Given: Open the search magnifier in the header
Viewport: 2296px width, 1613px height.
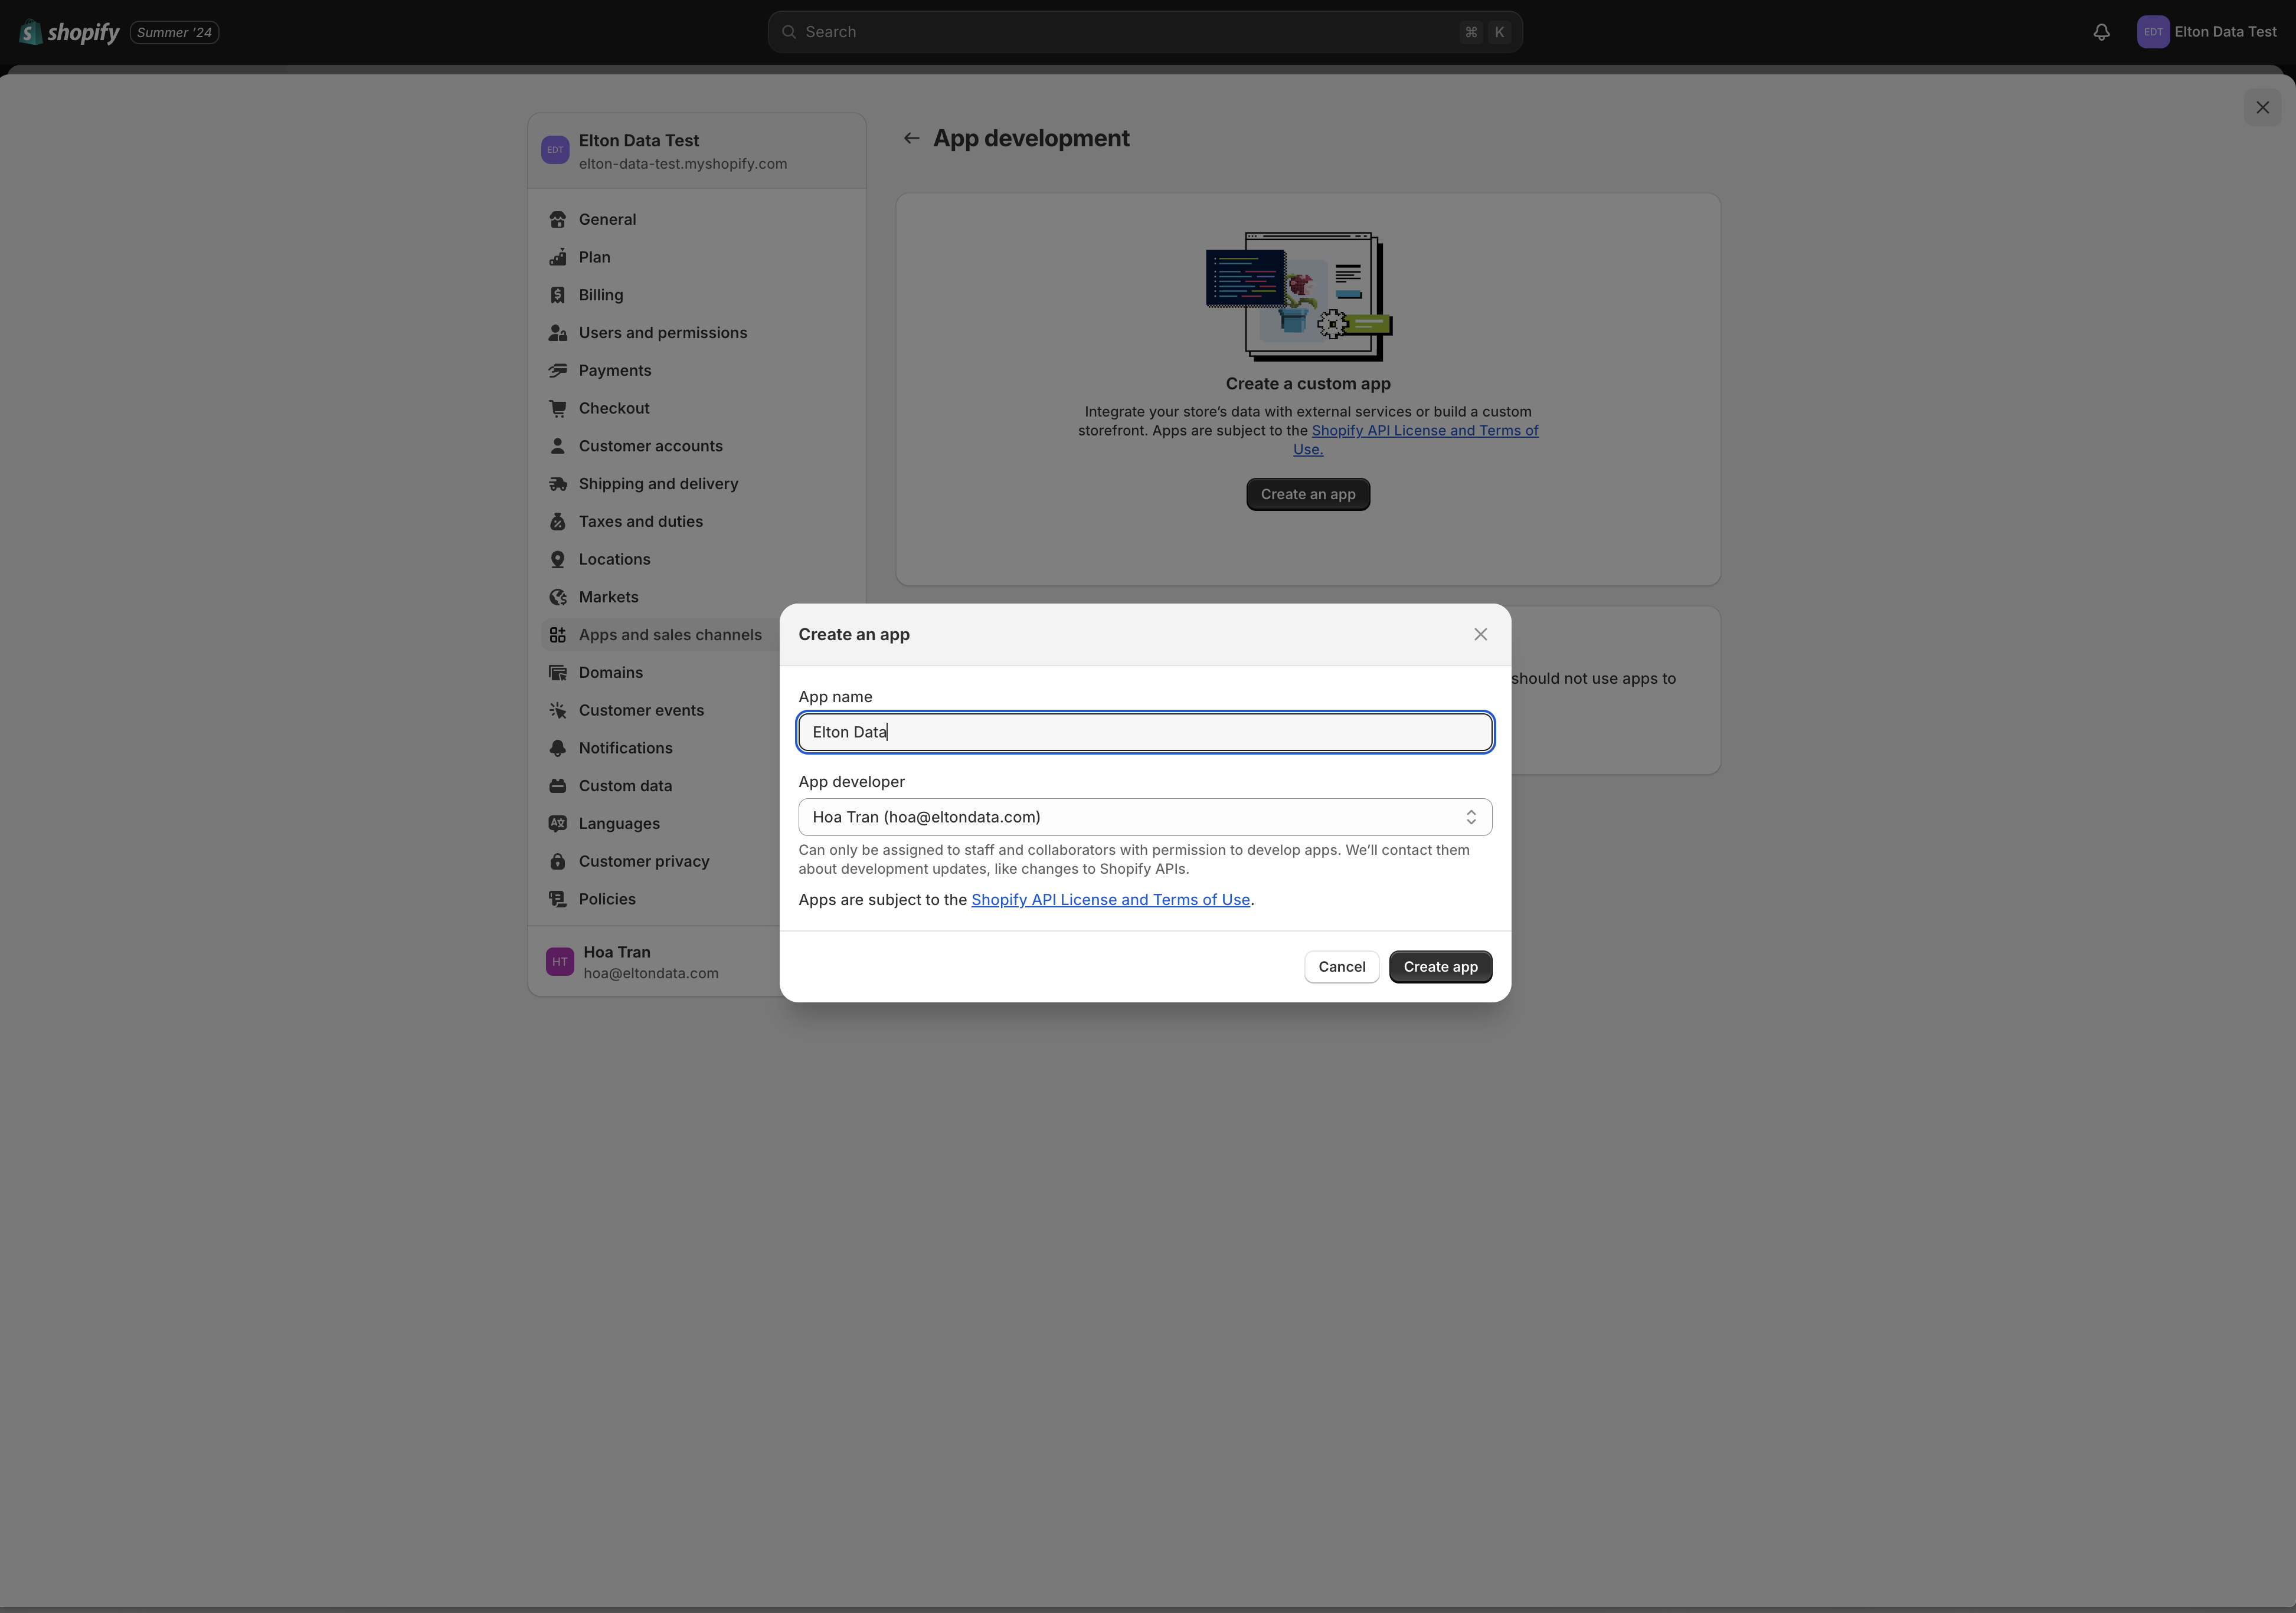Looking at the screenshot, I should point(789,31).
